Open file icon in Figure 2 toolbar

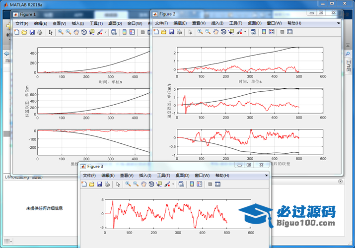point(164,32)
